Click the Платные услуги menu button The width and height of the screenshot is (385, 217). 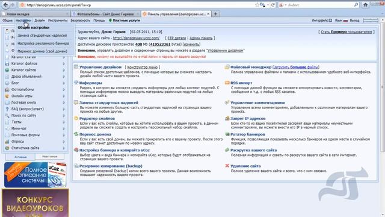point(125,20)
